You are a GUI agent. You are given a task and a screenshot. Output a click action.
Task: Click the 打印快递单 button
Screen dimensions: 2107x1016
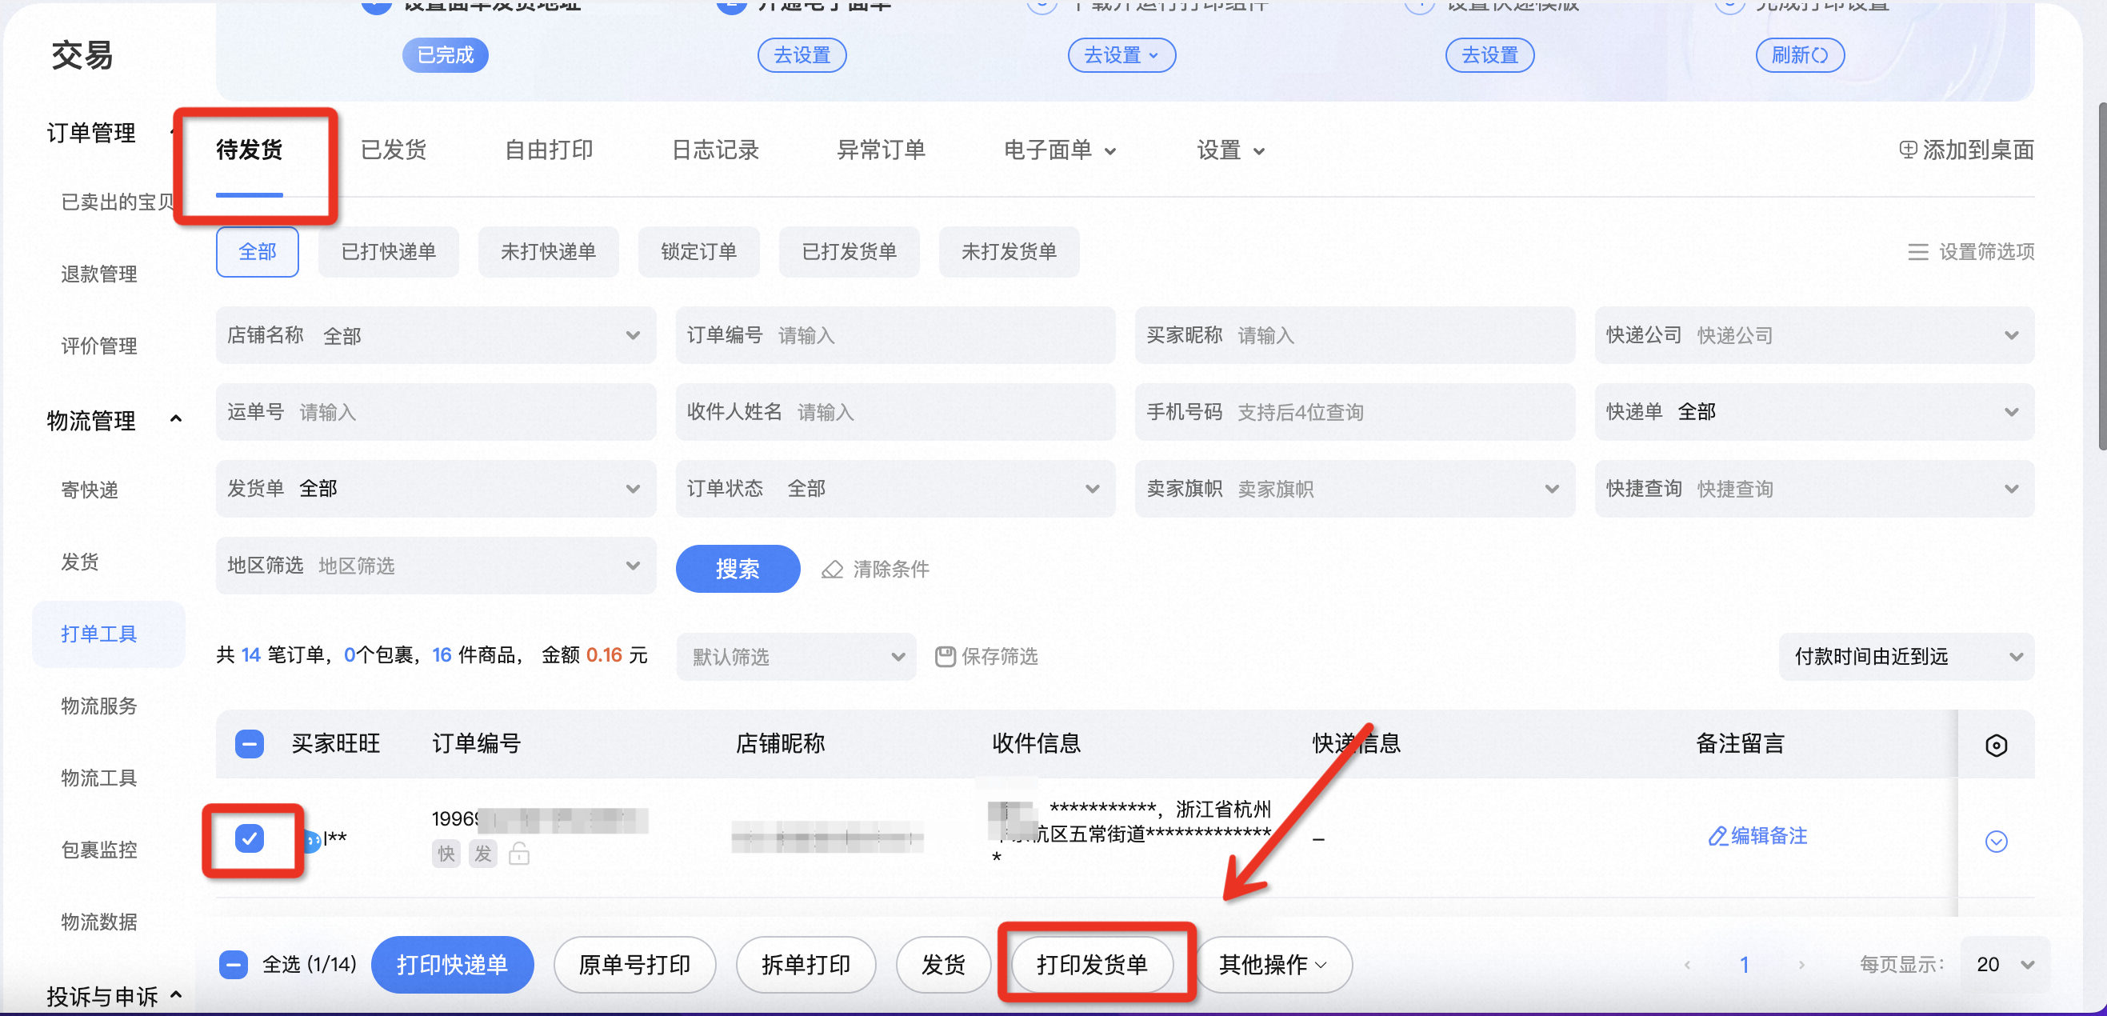(452, 966)
